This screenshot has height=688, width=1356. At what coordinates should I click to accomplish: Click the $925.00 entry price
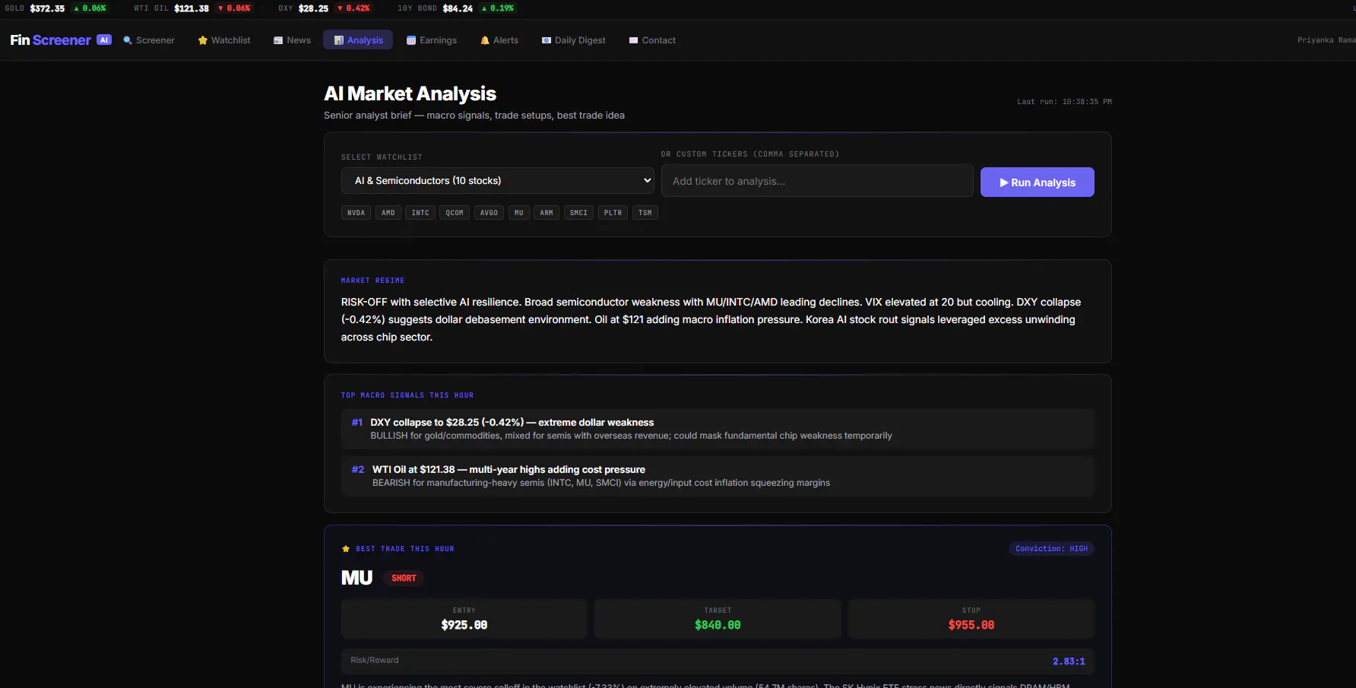click(x=464, y=625)
